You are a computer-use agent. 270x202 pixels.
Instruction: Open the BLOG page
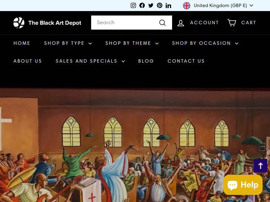146,61
